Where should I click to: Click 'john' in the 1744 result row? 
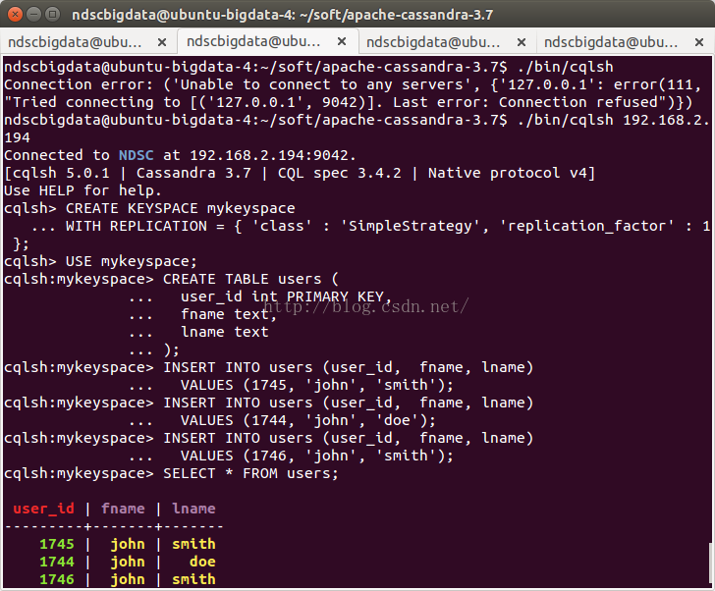128,562
